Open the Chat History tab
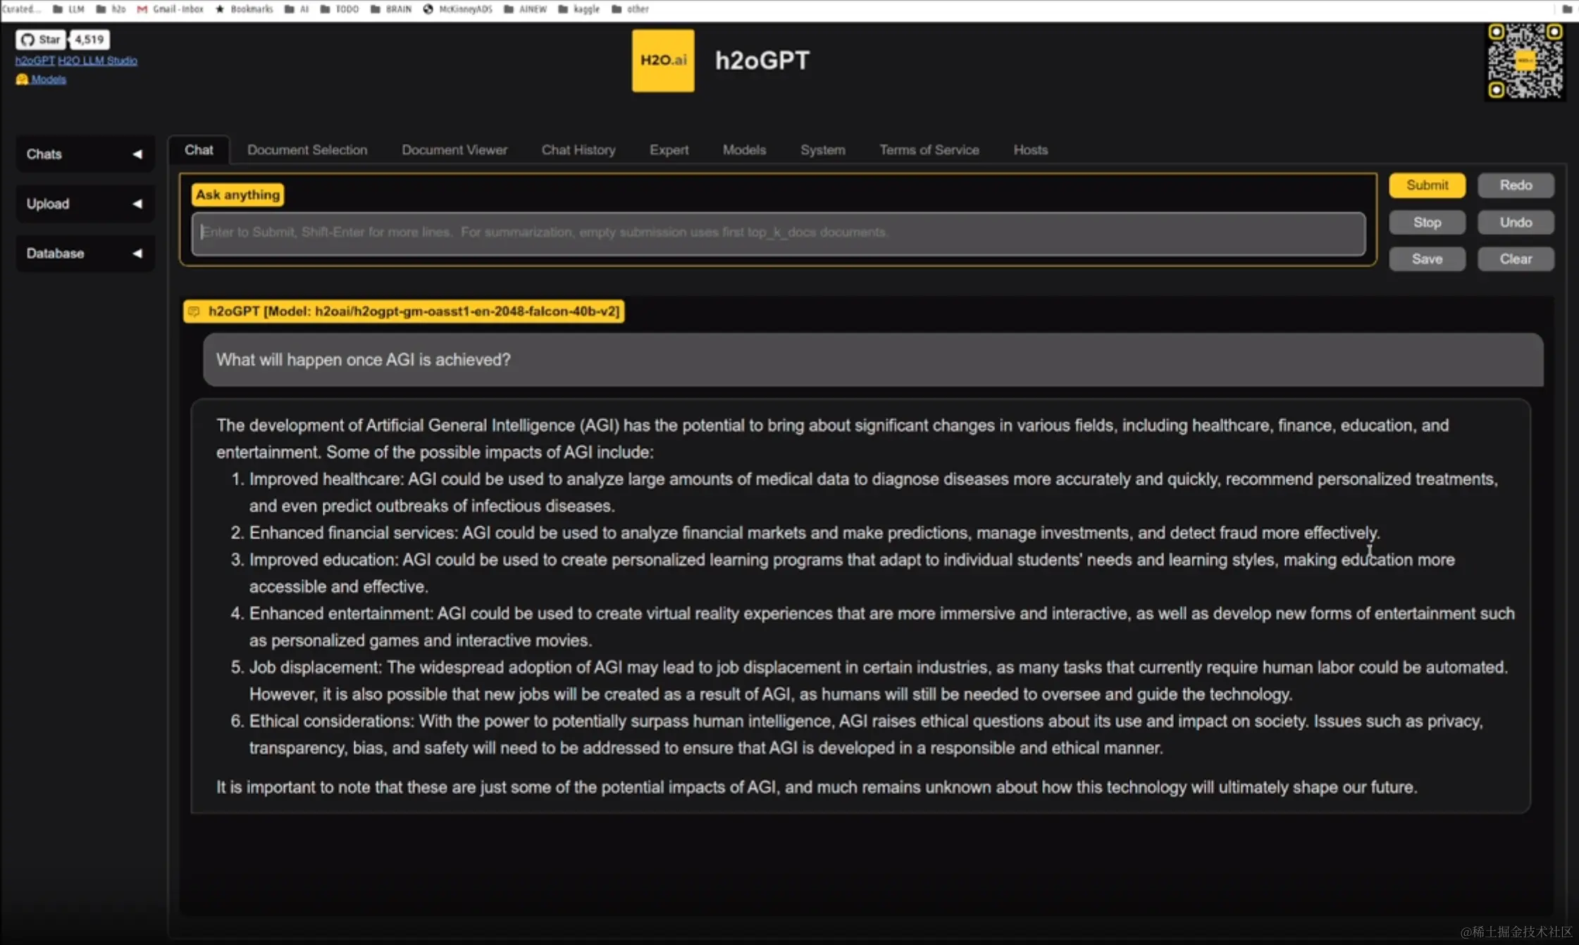 (578, 150)
